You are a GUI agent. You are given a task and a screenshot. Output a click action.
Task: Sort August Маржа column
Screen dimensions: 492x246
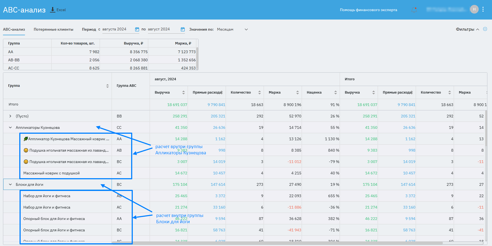[298, 92]
